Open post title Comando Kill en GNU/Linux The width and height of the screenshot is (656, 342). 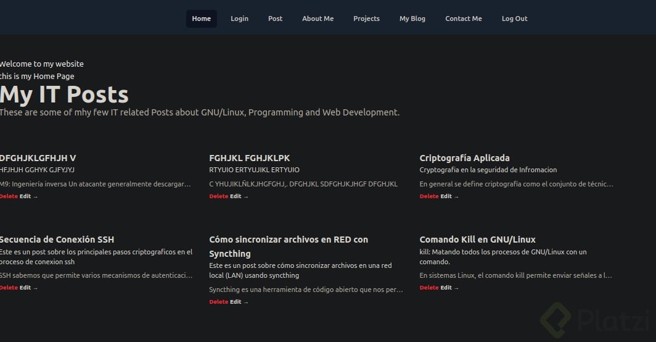pos(477,240)
